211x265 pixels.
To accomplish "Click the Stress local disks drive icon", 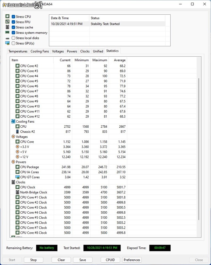I will click(x=7, y=38).
